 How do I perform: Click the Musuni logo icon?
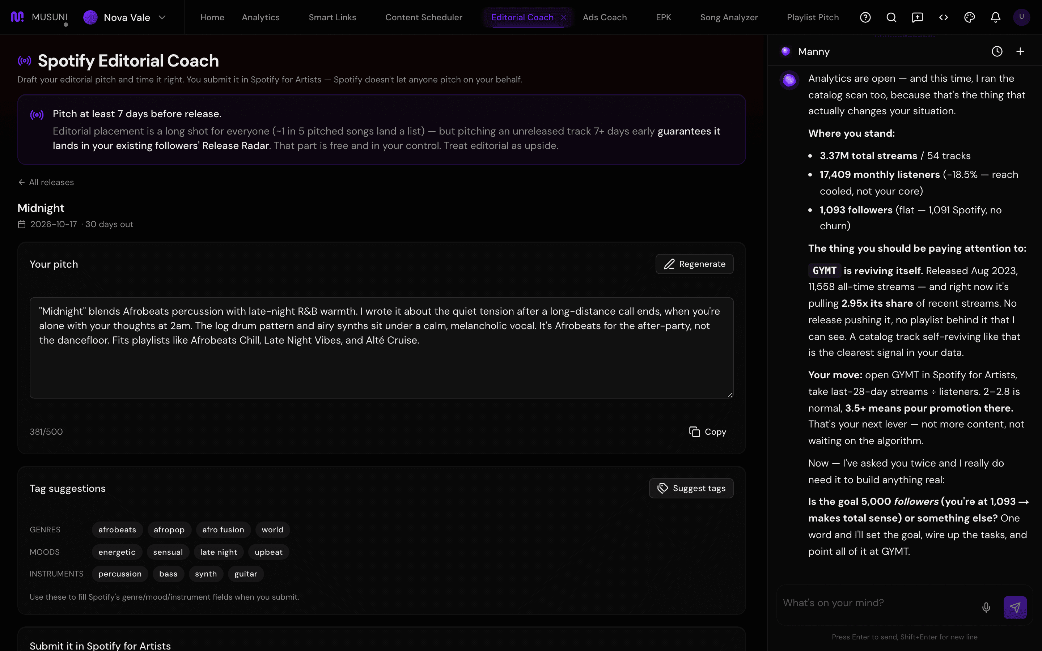[17, 17]
